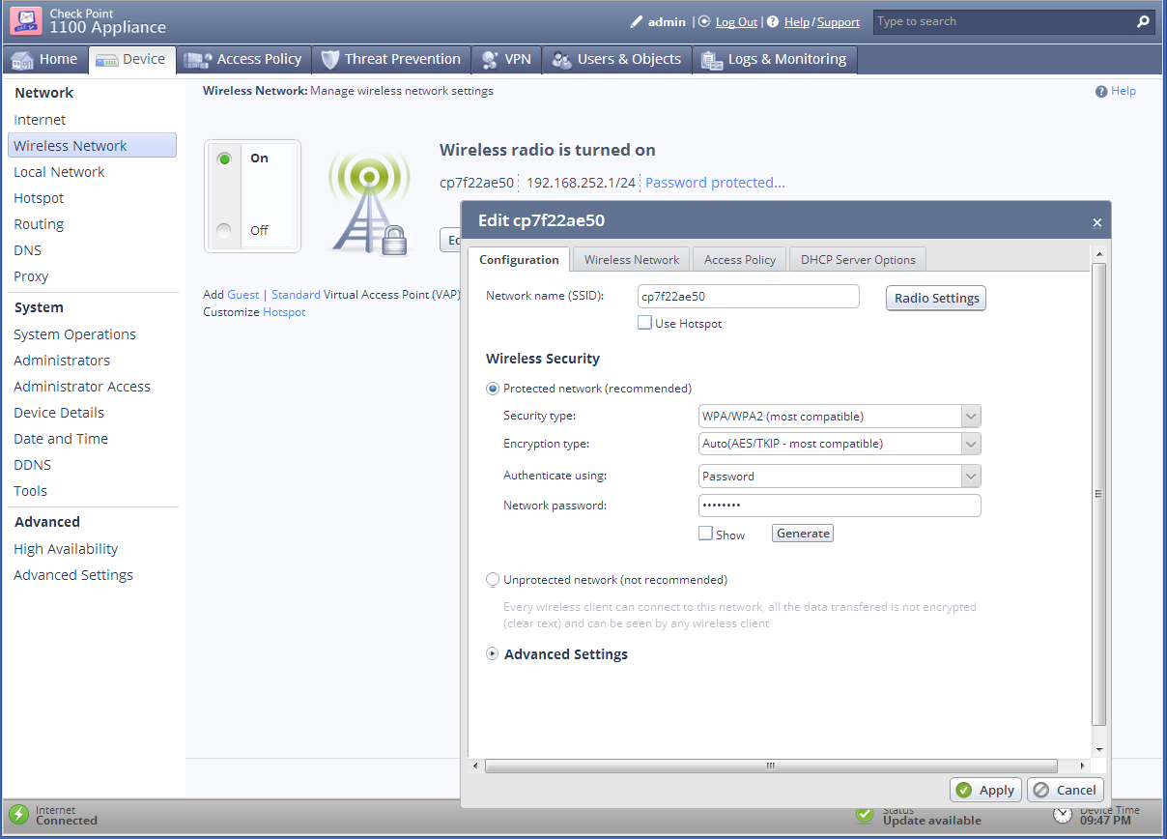The width and height of the screenshot is (1167, 839).
Task: Click the Internet Connected status icon
Action: [18, 815]
